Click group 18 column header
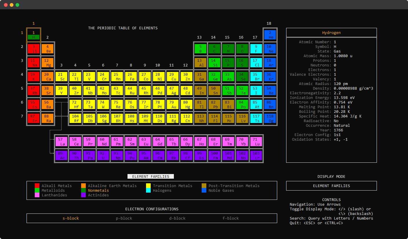 (269, 23)
